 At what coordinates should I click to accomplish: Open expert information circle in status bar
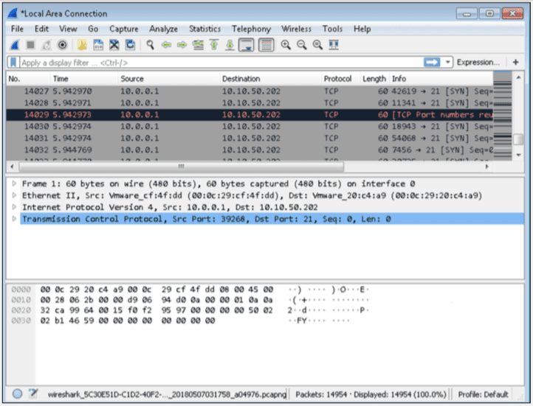pos(17,393)
